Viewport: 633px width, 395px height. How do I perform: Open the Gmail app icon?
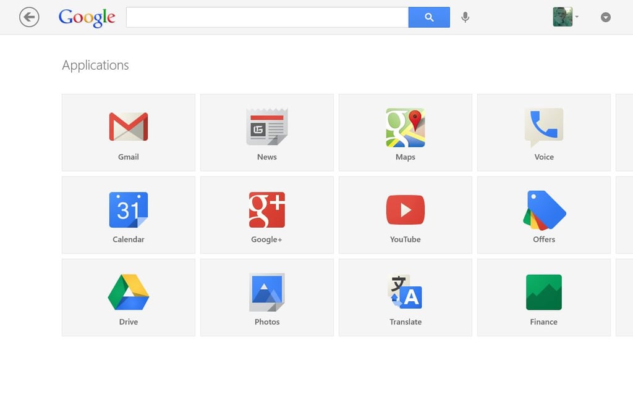pos(129,127)
